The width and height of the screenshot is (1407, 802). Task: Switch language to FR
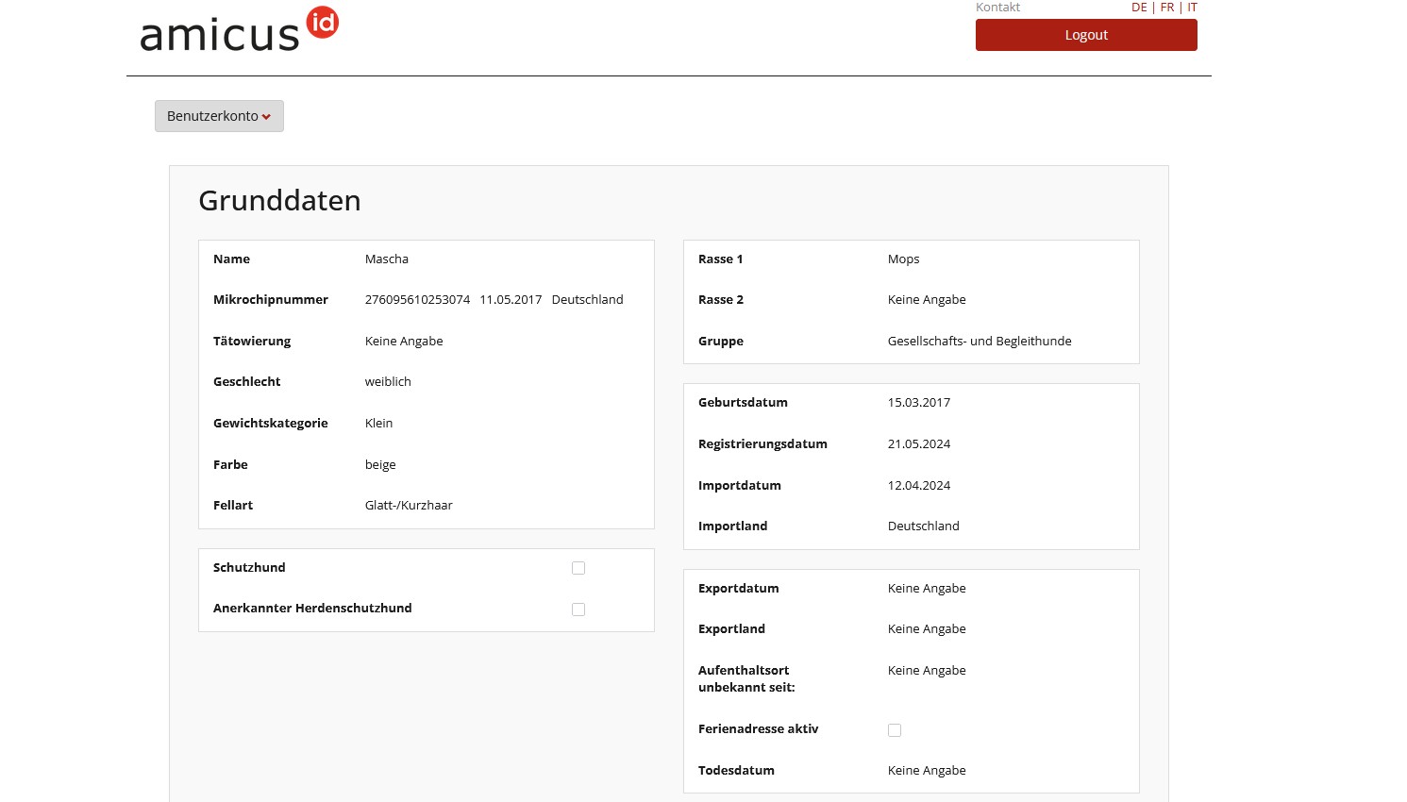[1167, 8]
